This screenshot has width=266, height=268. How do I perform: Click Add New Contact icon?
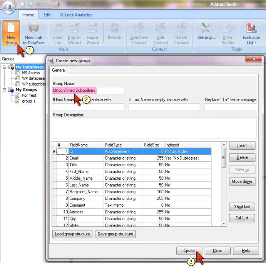[139, 34]
